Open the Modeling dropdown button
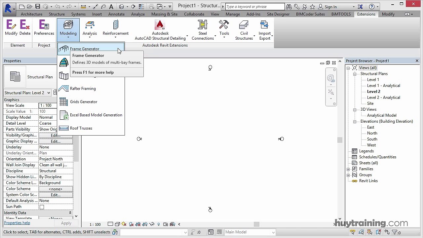Screen dimensions: 423x238 click(68, 29)
